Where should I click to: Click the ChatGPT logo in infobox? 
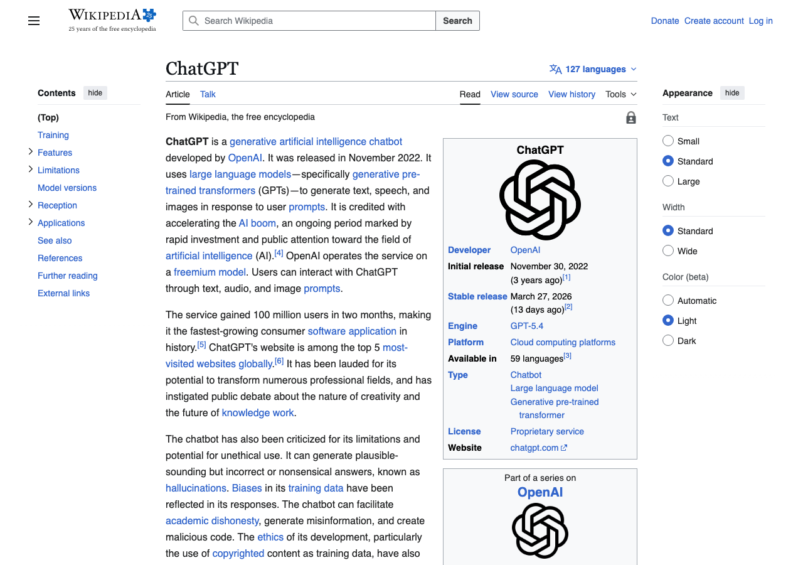[540, 200]
